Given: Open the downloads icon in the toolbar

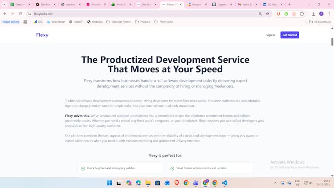Looking at the screenshot, I should point(314,14).
